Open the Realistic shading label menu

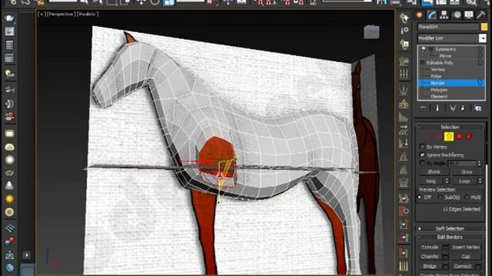click(x=88, y=14)
